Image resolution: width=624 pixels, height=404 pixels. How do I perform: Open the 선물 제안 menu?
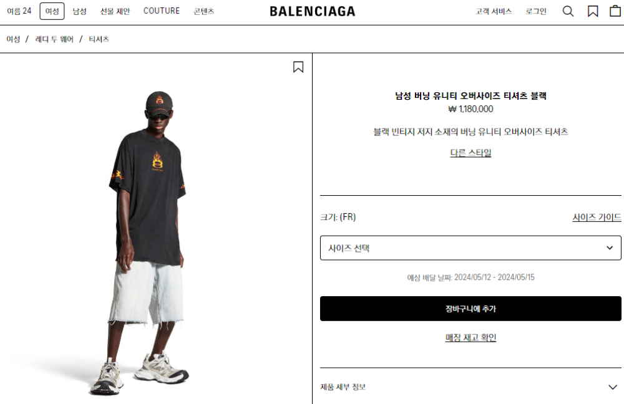pos(115,11)
